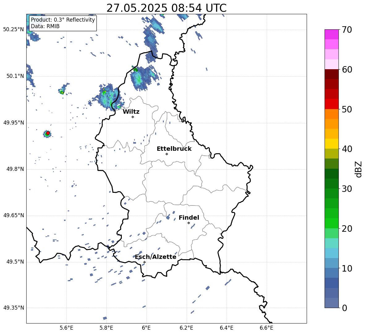Click the 20 tick on the colorbar
The image size is (366, 334).
(x=347, y=228)
